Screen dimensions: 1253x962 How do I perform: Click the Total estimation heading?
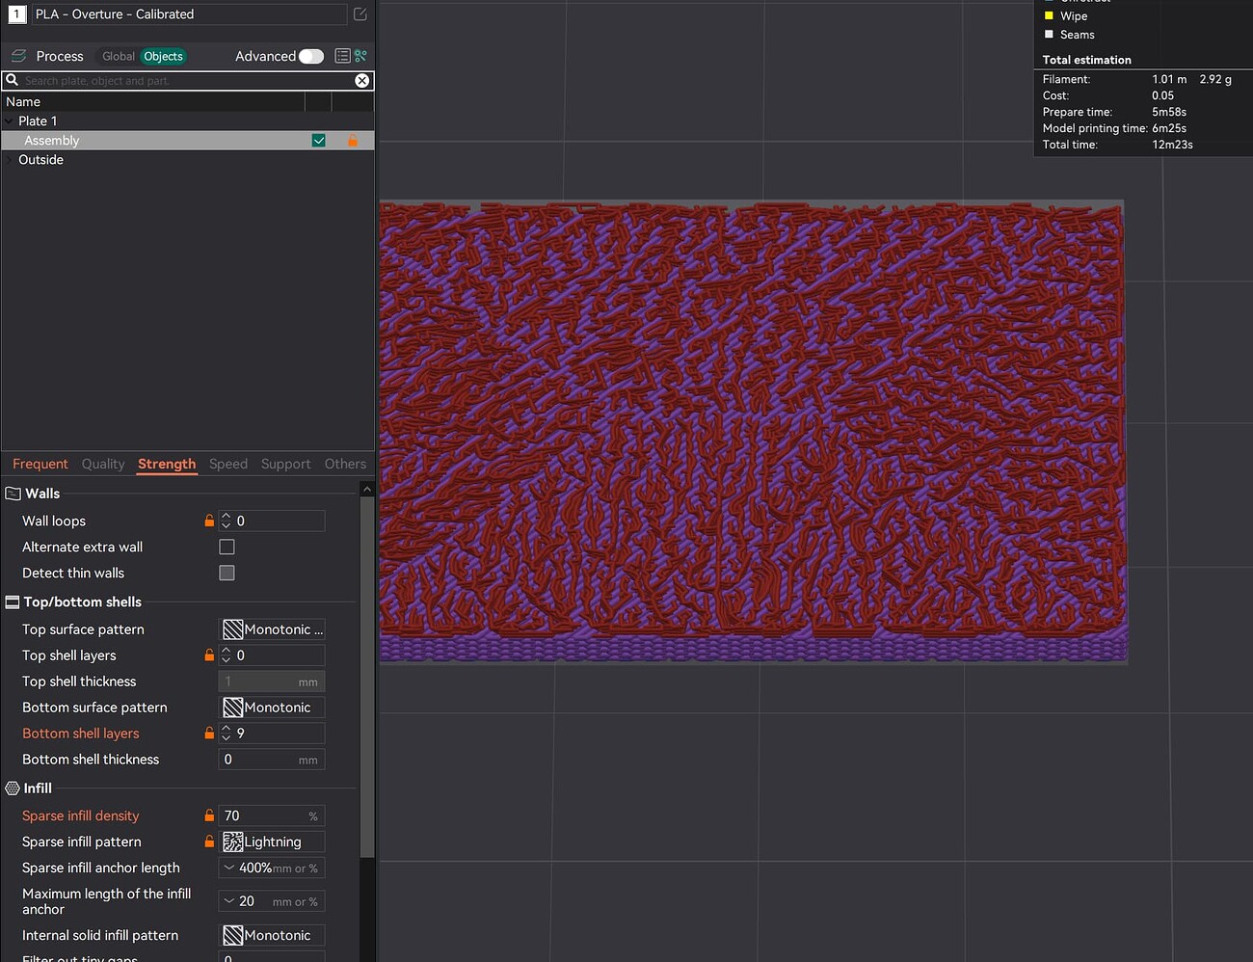[1087, 60]
